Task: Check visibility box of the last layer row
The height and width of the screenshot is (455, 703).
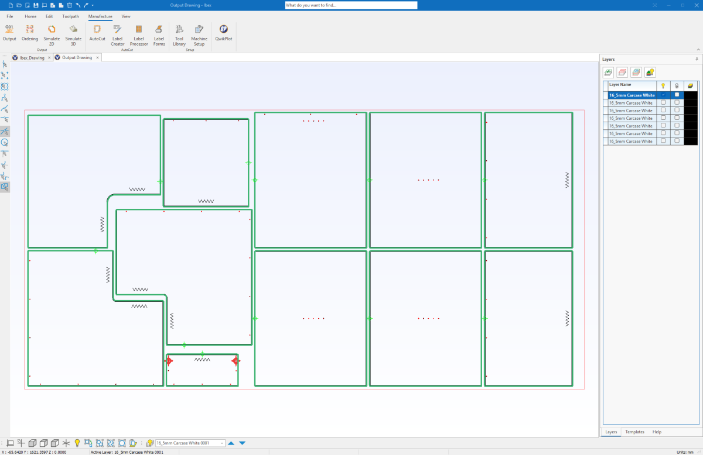Action: coord(663,141)
